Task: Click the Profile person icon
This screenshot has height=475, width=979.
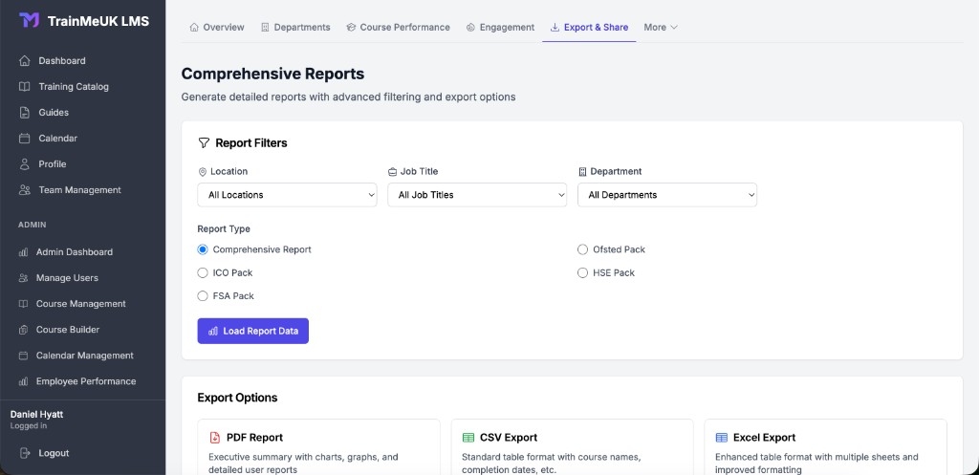Action: [24, 164]
